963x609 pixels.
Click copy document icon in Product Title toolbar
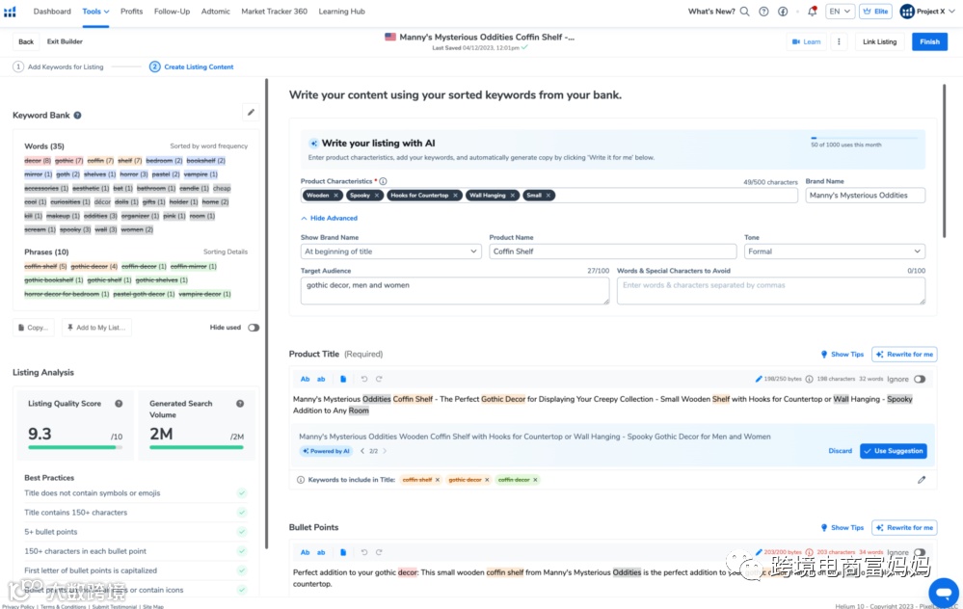pyautogui.click(x=343, y=379)
